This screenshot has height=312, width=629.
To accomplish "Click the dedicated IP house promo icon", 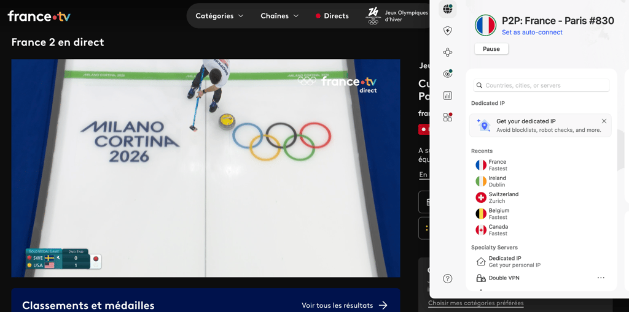I will tap(484, 125).
